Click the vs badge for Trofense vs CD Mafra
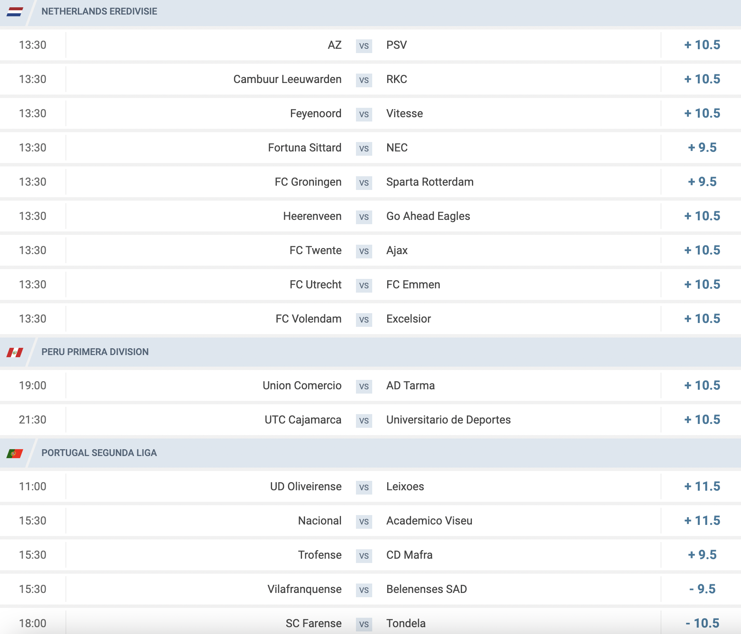Viewport: 741px width, 634px height. [x=364, y=556]
